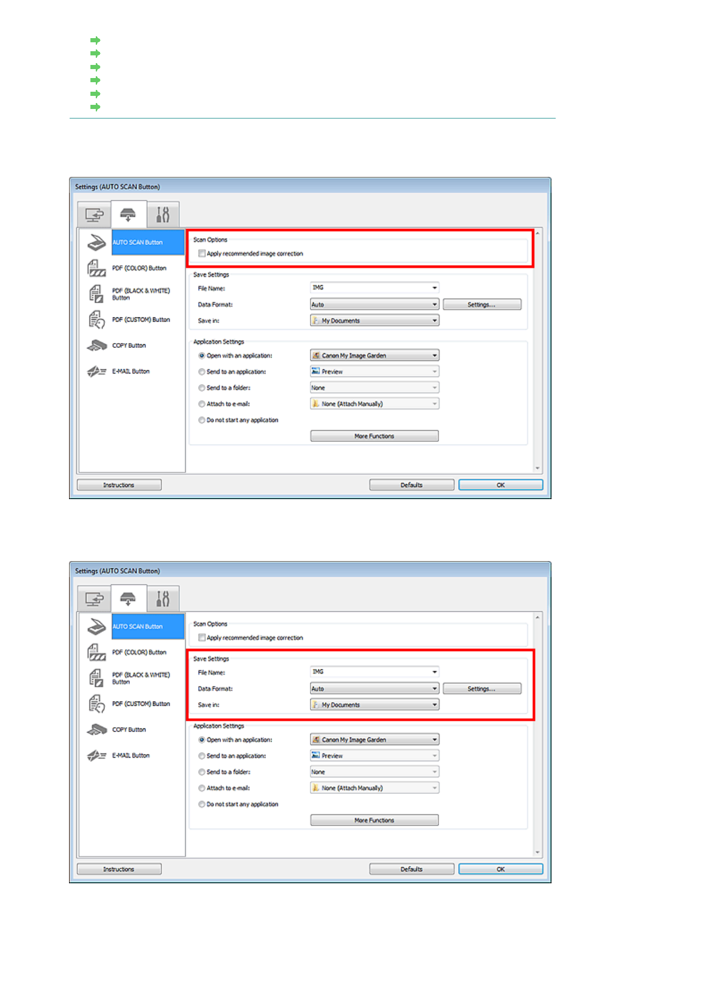The width and height of the screenshot is (708, 1003).
Task: Open Data Format dropdown in top dialog
Action: 374,304
